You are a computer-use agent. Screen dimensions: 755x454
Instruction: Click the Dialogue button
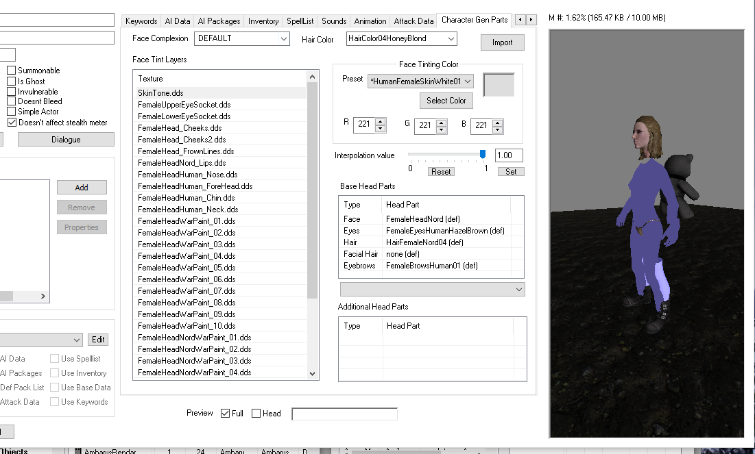pyautogui.click(x=66, y=140)
